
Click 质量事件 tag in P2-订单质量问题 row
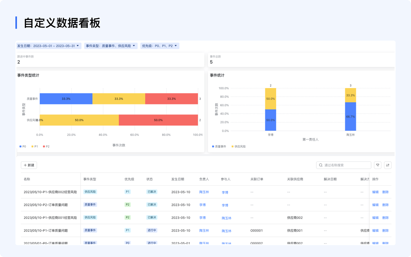pos(90,205)
